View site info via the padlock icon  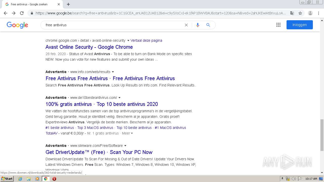click(x=32, y=13)
